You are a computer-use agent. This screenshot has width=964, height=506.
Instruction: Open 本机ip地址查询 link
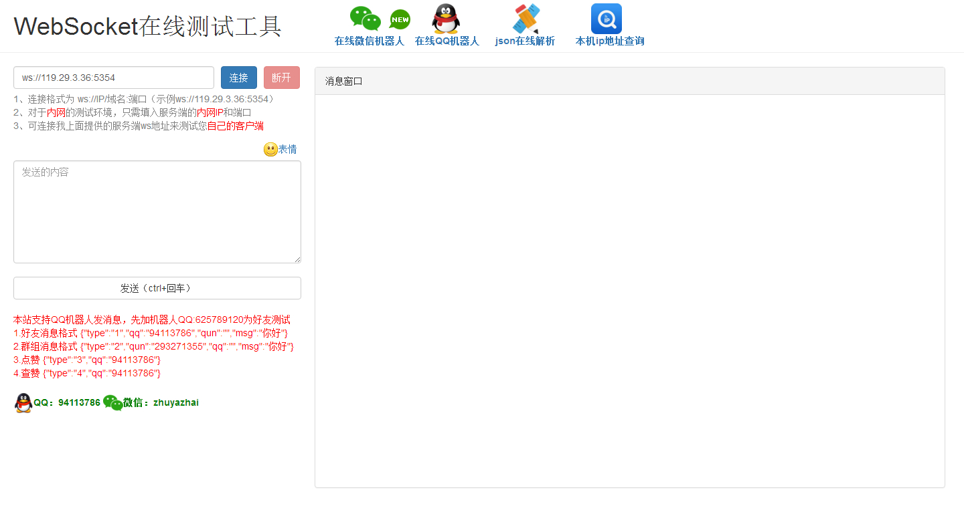point(610,41)
